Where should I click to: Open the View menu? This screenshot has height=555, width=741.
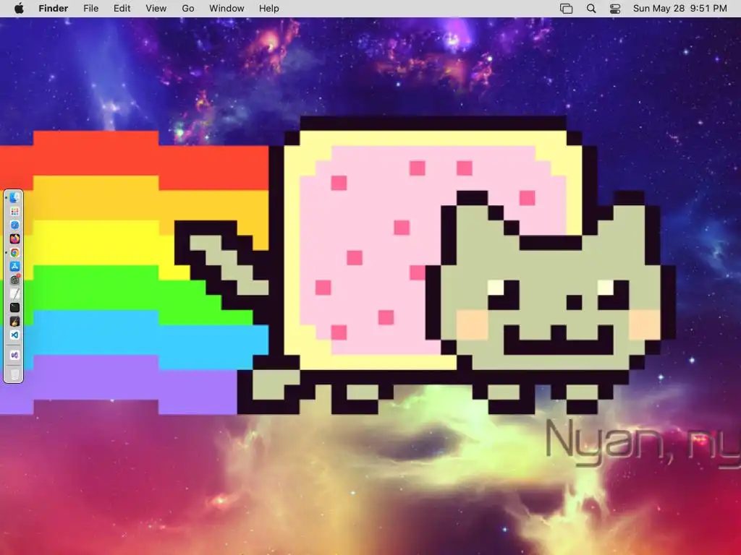[156, 9]
